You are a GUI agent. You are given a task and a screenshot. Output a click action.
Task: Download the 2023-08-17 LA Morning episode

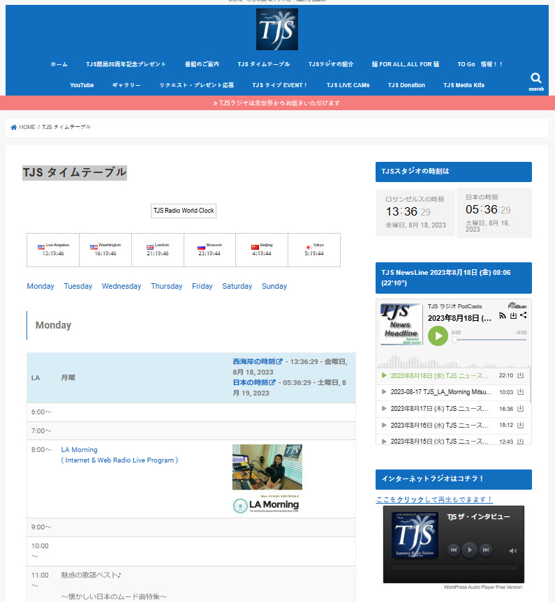520,392
